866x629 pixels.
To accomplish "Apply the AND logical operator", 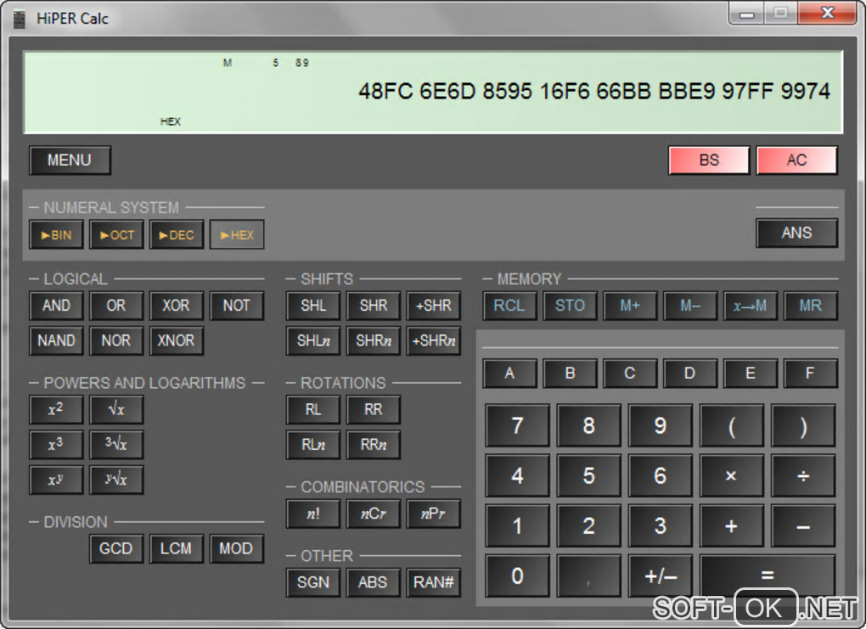I will click(x=56, y=306).
